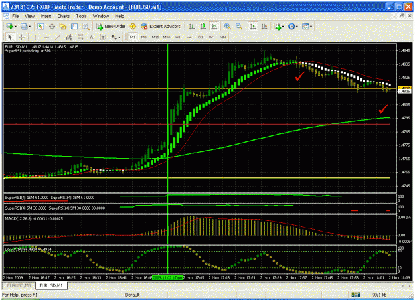
Task: Select the bar chart icon
Action: 192,26
